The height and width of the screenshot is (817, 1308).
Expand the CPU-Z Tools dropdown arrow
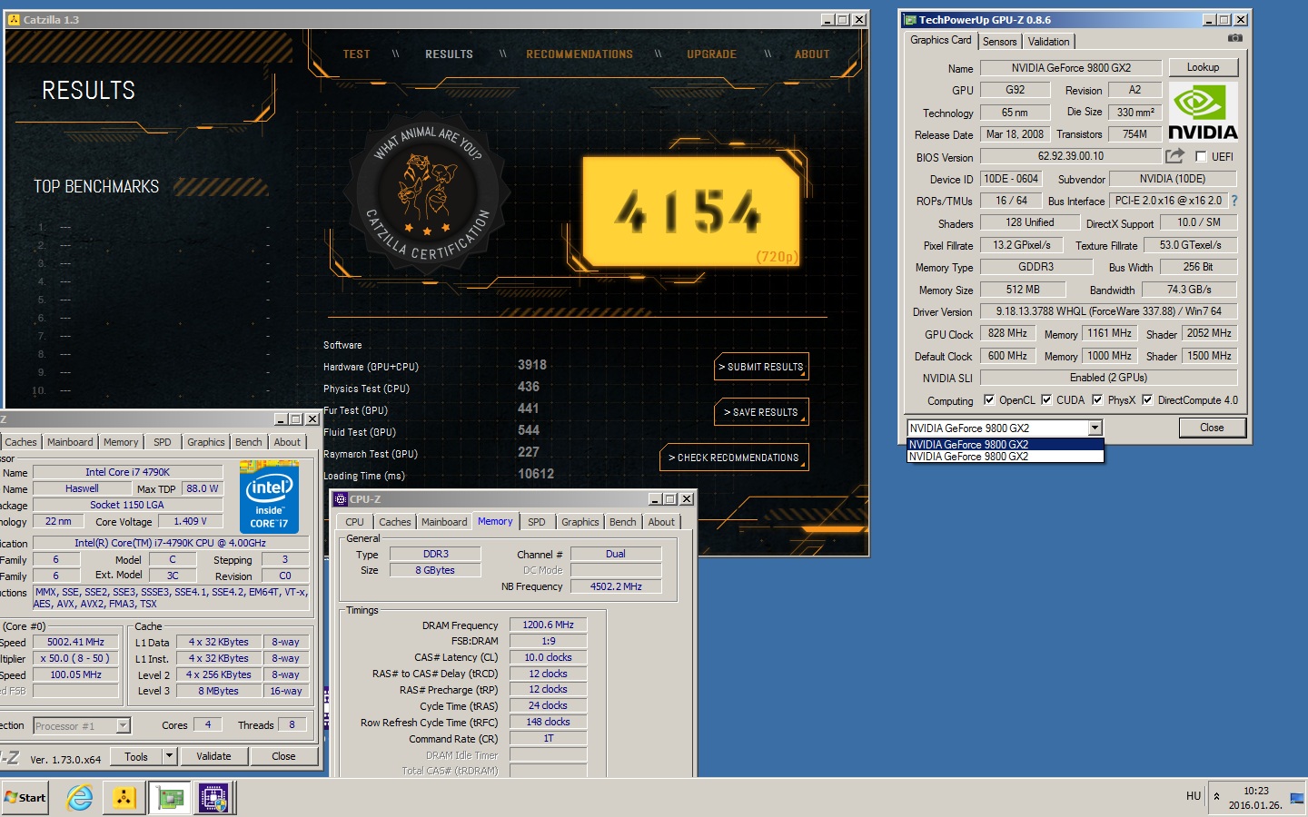(169, 756)
